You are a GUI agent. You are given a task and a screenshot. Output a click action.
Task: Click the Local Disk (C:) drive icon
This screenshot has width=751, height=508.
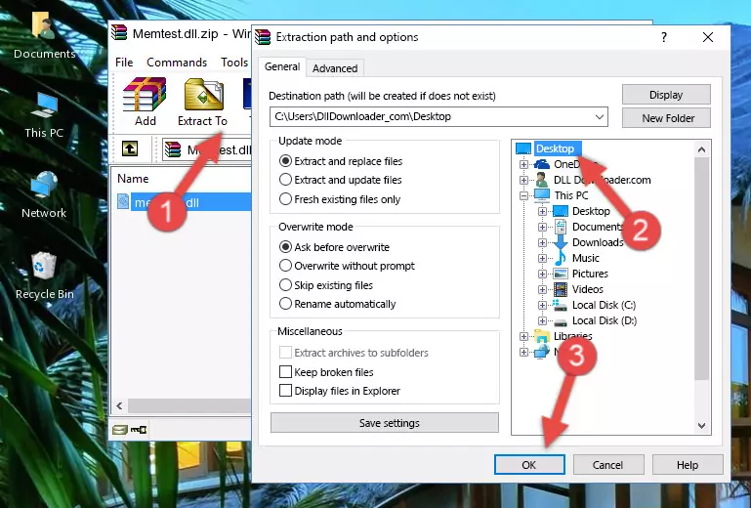click(x=560, y=305)
